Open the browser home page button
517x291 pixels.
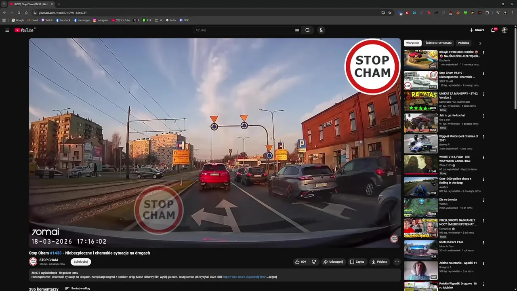point(26,13)
